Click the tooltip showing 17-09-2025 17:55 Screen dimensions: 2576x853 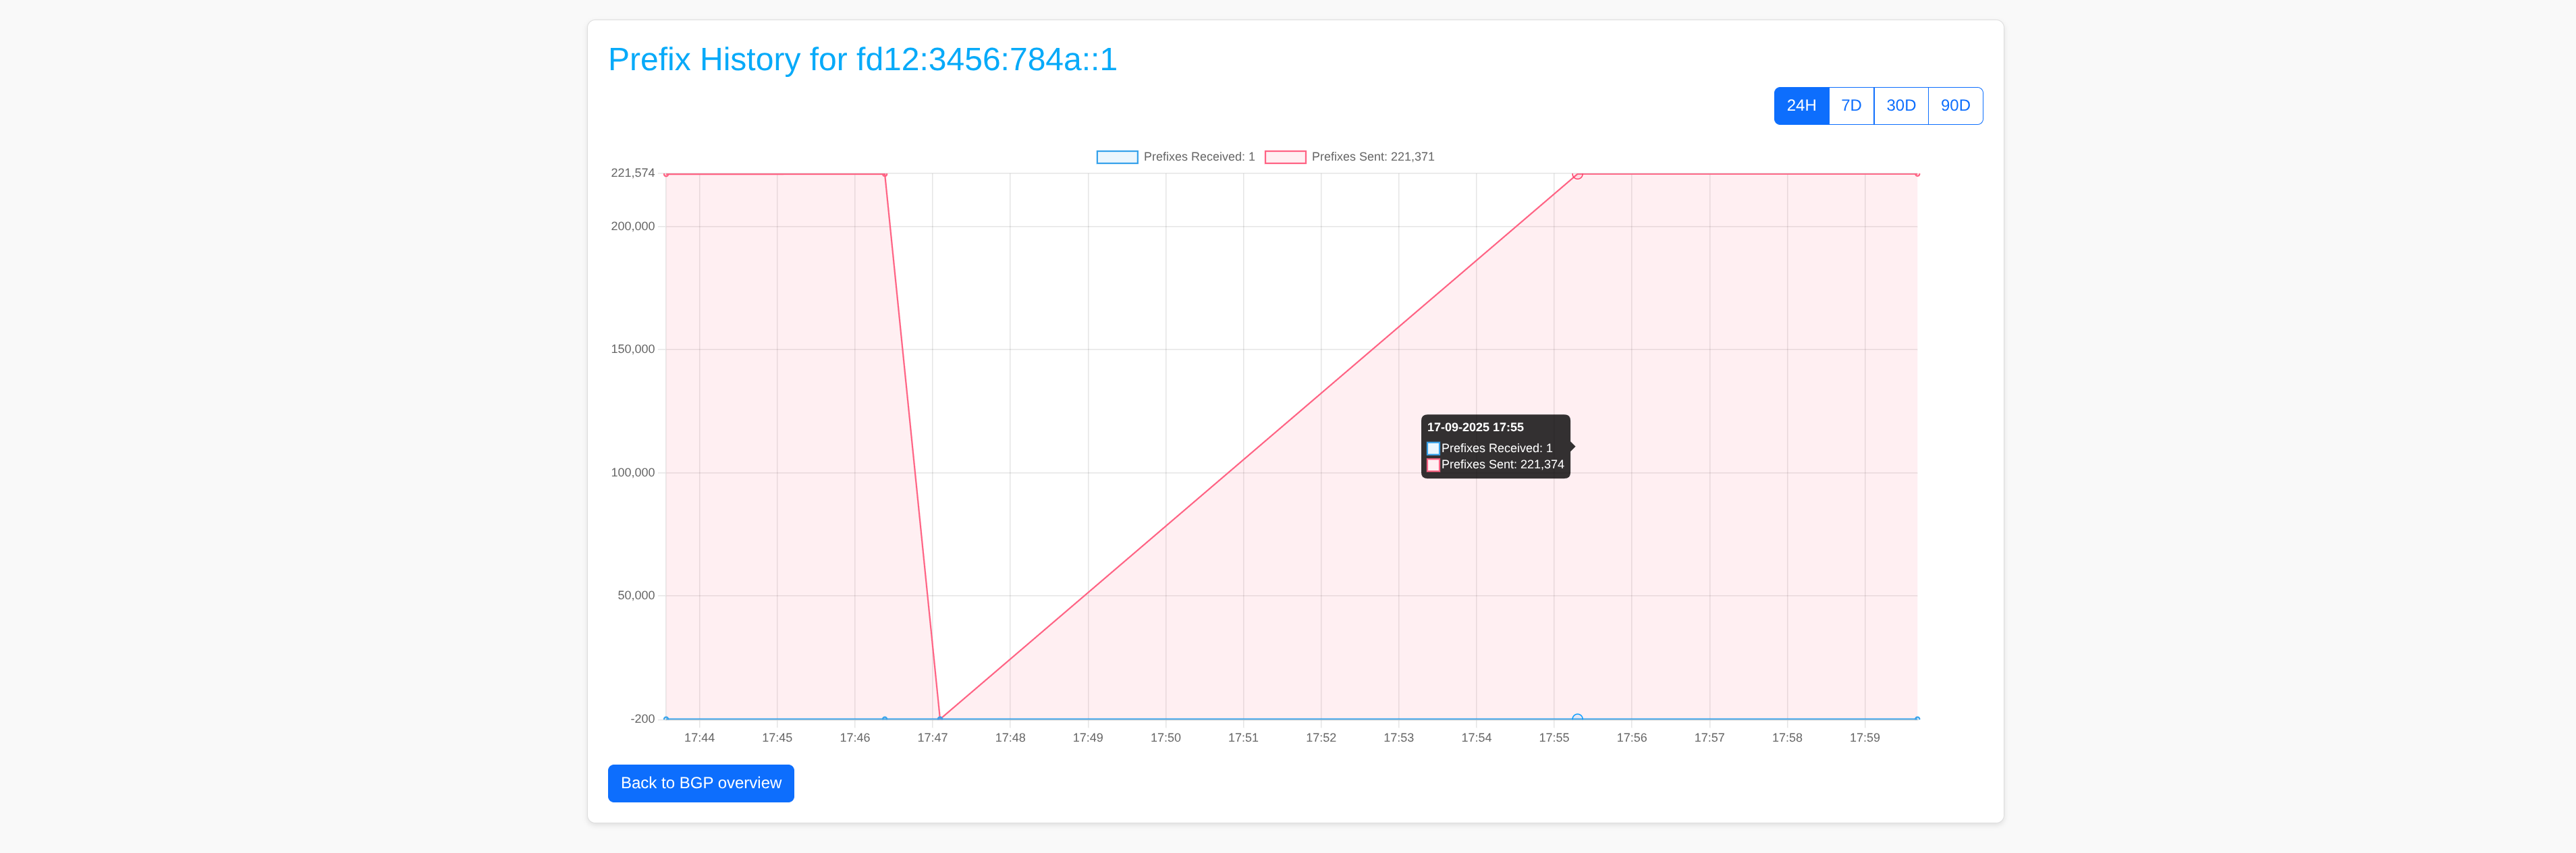pyautogui.click(x=1495, y=446)
